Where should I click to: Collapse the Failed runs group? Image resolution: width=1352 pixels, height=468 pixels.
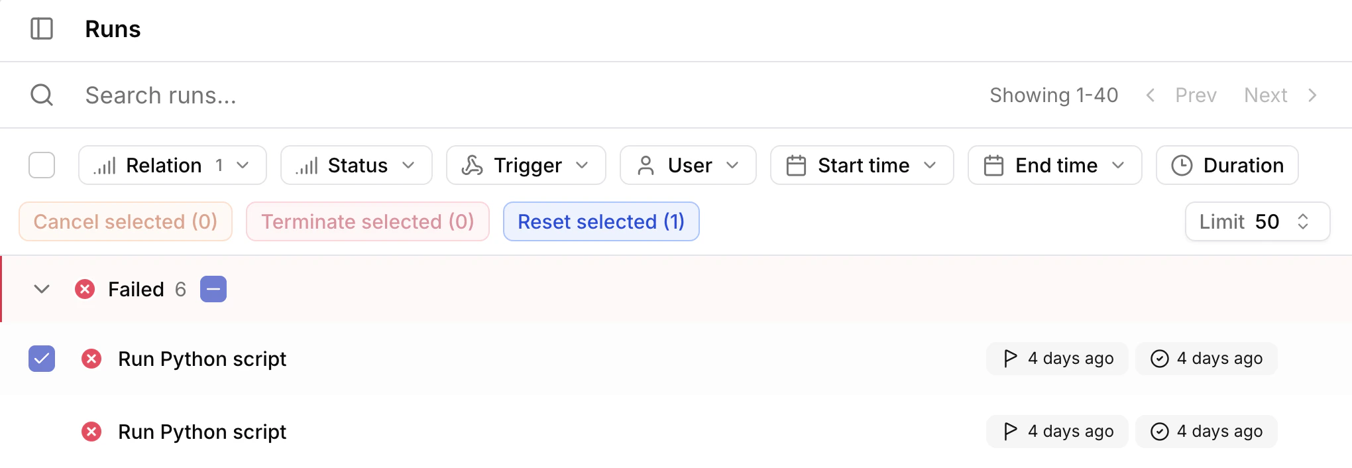coord(42,289)
